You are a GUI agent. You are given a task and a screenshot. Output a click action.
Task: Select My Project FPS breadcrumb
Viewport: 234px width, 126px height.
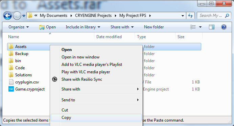click(133, 16)
